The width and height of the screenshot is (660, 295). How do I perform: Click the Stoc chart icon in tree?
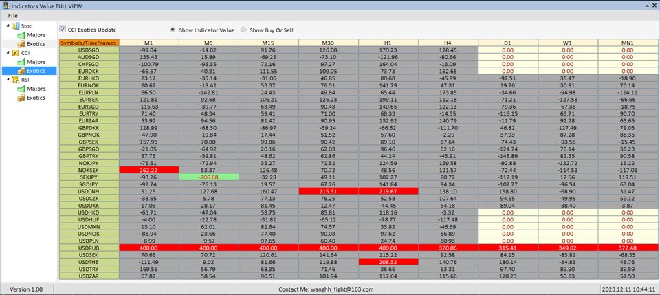click(x=16, y=26)
